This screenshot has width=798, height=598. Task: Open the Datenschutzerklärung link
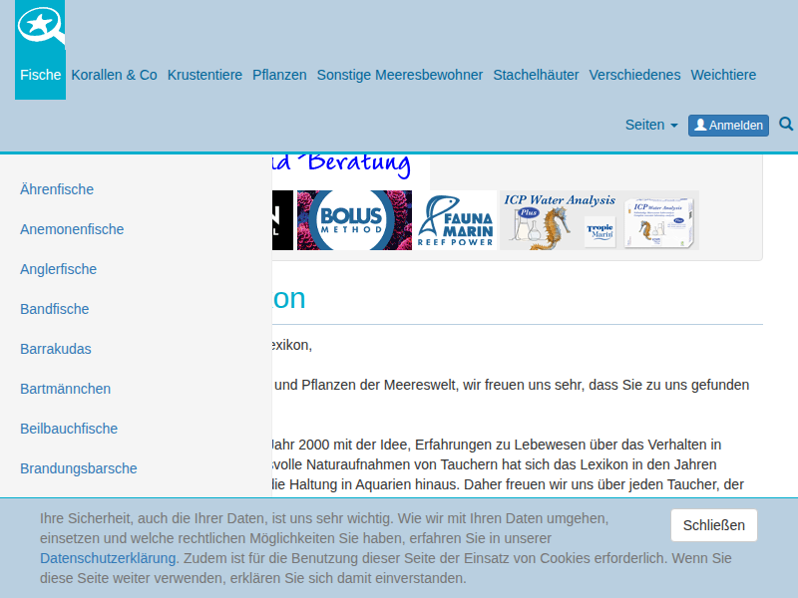[x=109, y=558]
